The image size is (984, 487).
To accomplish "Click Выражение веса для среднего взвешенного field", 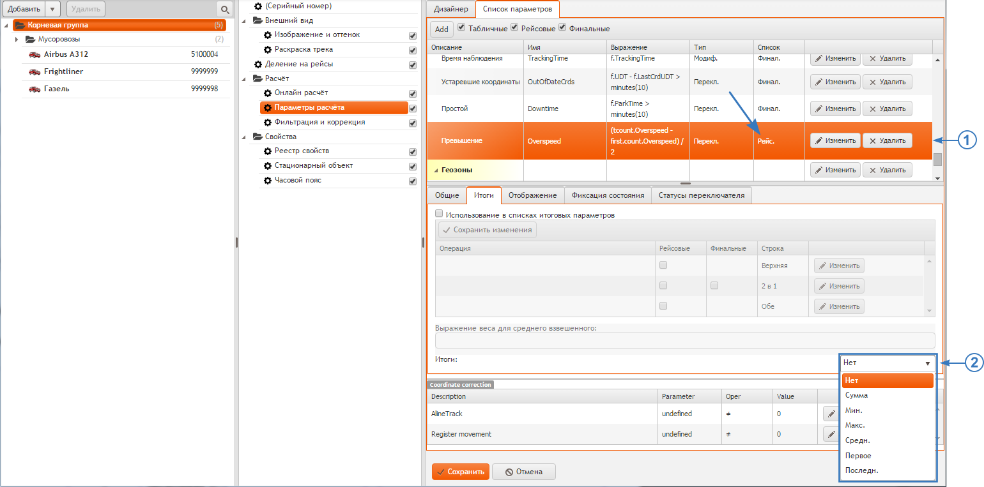I will click(x=685, y=340).
